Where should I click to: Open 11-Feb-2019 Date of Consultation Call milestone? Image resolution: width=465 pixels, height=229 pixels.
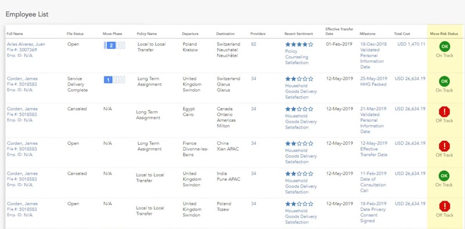coord(373,182)
